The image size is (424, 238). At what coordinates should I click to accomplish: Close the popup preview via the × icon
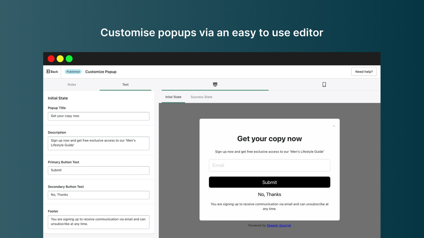(x=334, y=126)
